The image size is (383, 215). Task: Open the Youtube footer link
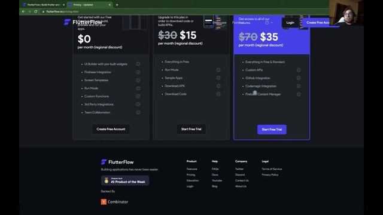217,180
